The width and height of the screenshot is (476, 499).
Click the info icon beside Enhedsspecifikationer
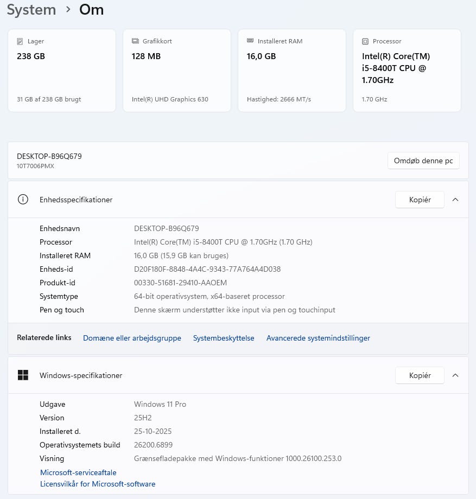pos(23,200)
